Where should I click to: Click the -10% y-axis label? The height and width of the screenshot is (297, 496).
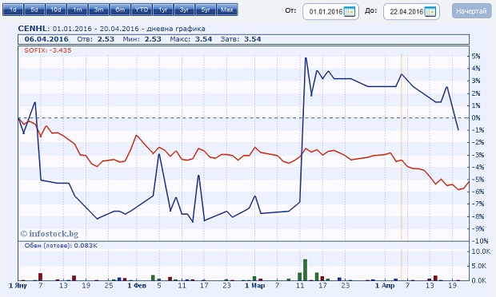[480, 241]
